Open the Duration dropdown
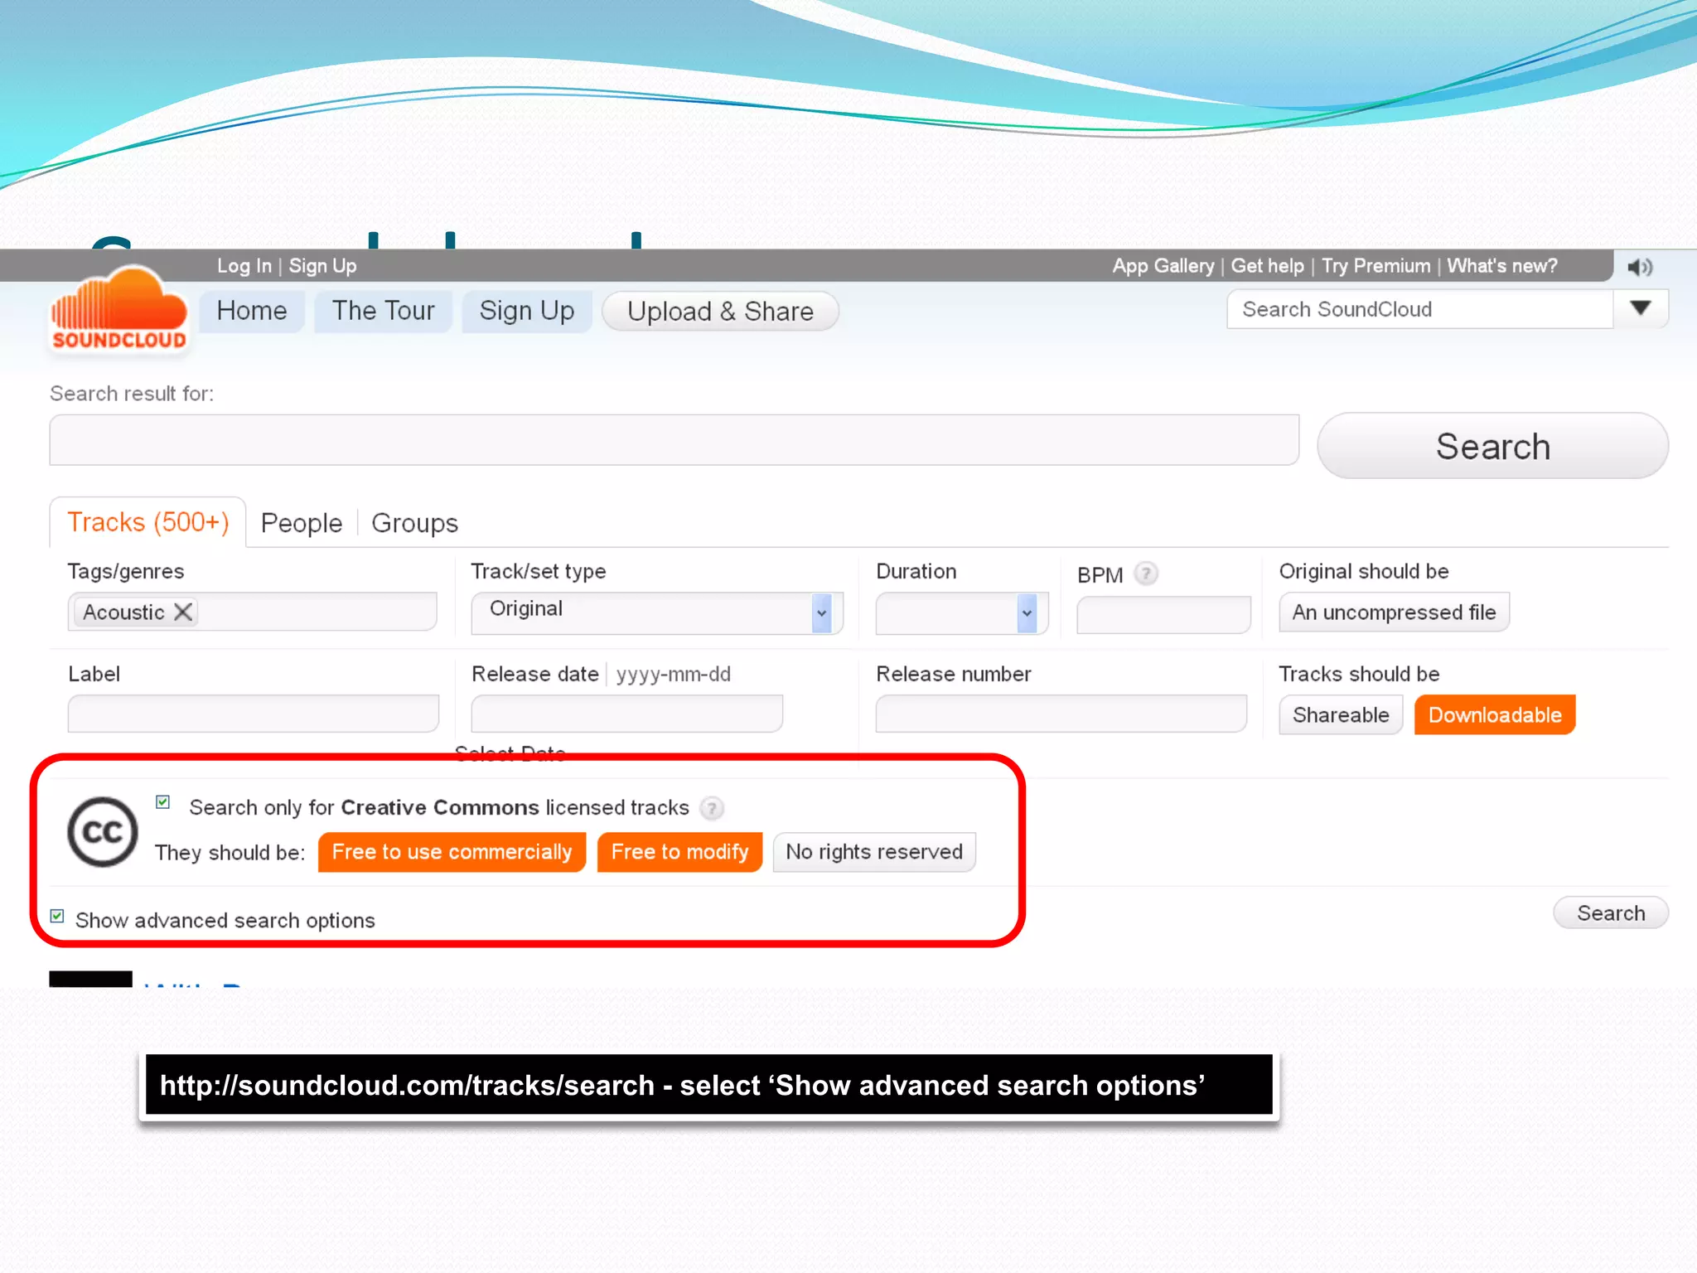Screen dimensions: 1697x1273 (962, 613)
